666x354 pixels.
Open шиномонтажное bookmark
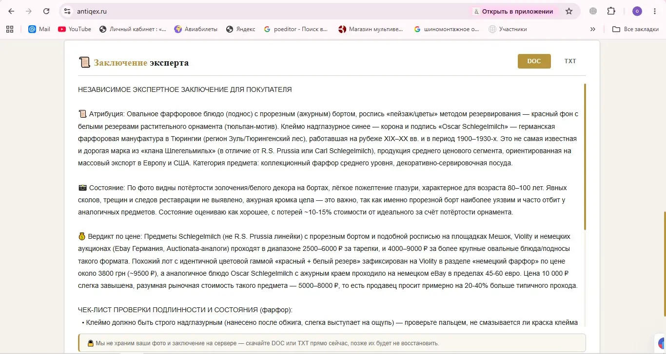coord(447,29)
